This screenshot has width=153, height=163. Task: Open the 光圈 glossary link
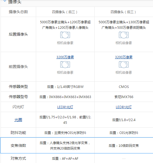(18, 120)
